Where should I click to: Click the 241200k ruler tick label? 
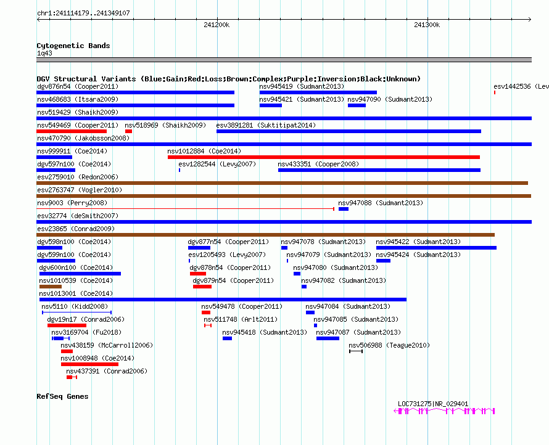[217, 25]
